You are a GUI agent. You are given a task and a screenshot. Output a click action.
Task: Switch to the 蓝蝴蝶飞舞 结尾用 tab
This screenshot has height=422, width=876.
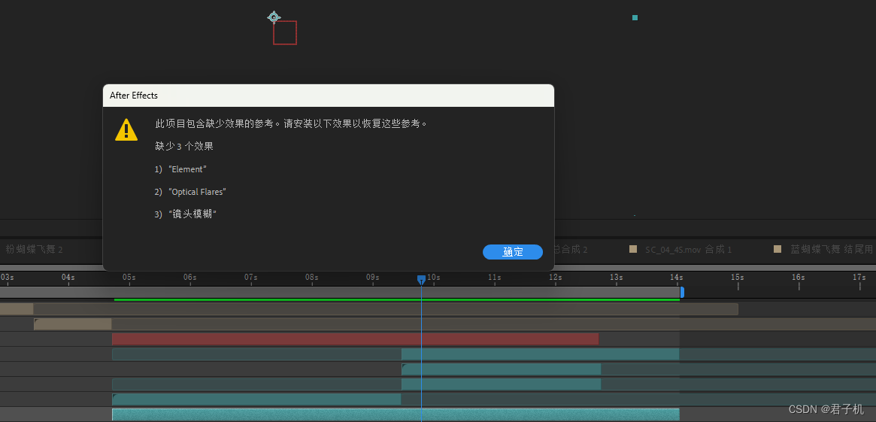tap(832, 249)
